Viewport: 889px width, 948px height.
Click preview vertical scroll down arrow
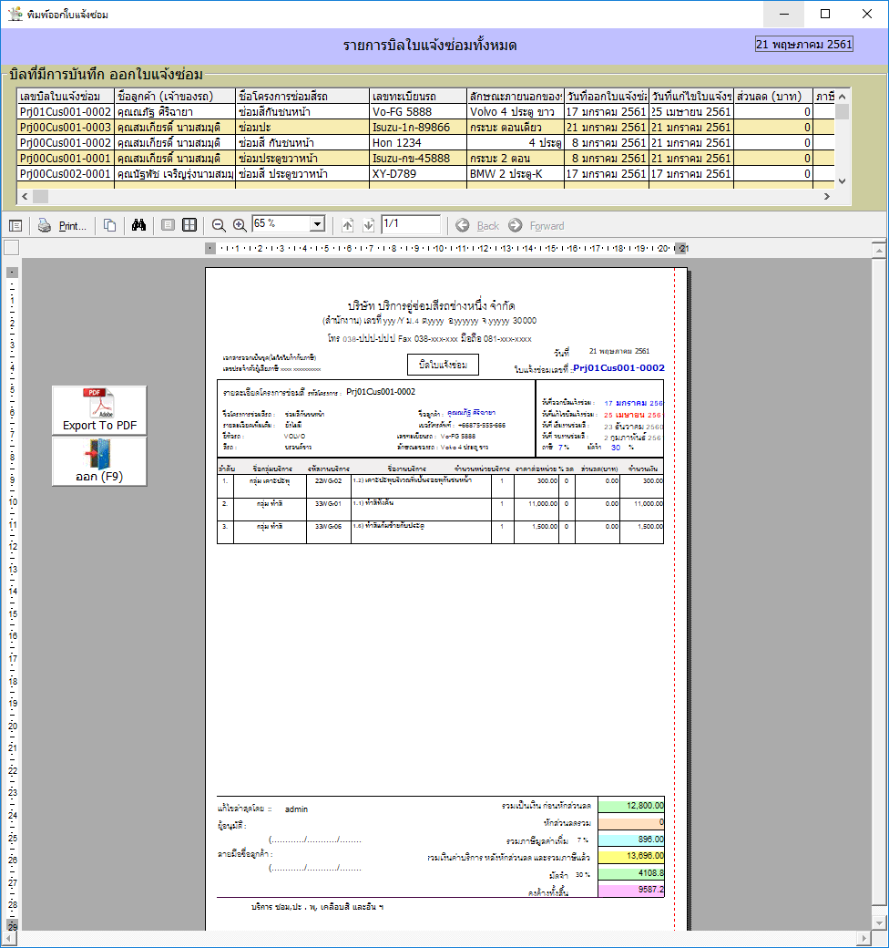[x=879, y=923]
